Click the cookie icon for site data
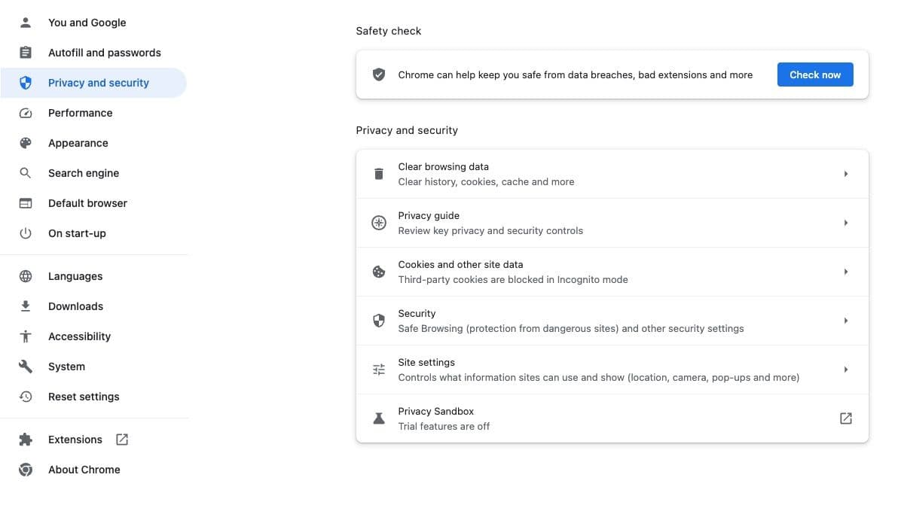Viewport: 904px width, 508px height. point(379,272)
